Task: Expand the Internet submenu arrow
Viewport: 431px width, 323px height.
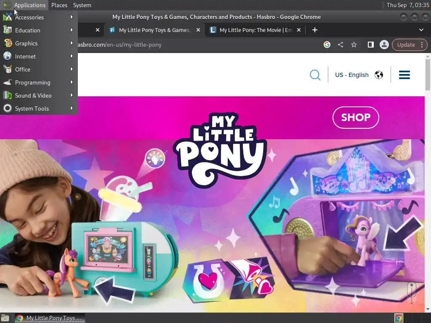Action: pos(72,56)
